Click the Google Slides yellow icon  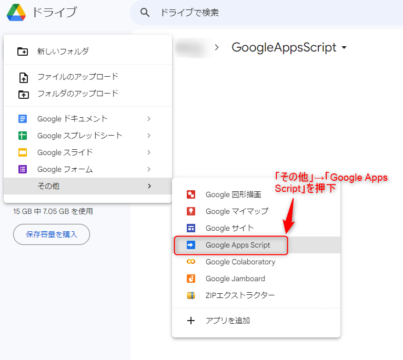(x=23, y=152)
